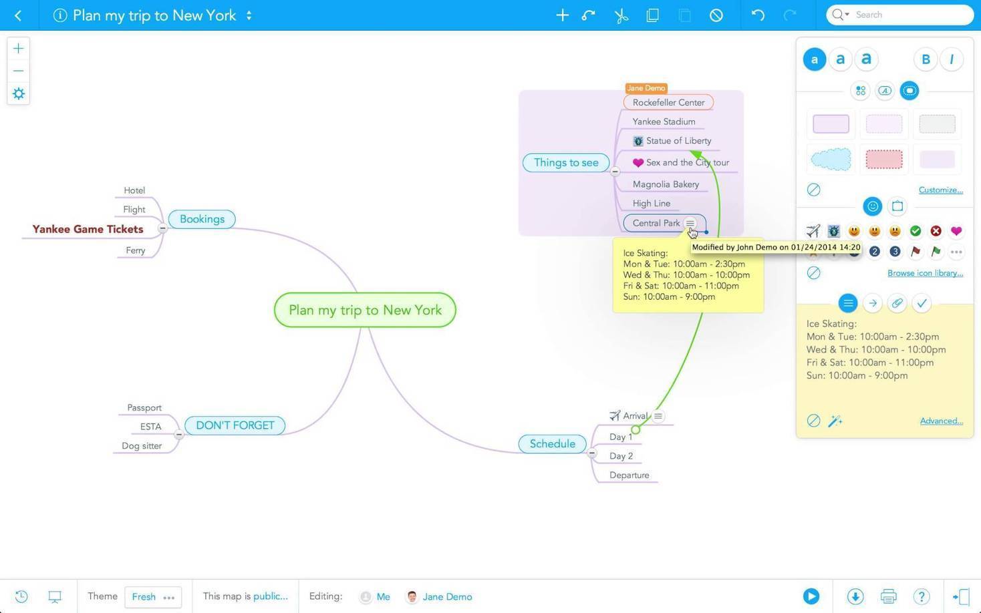
Task: Print the mind map
Action: [888, 596]
